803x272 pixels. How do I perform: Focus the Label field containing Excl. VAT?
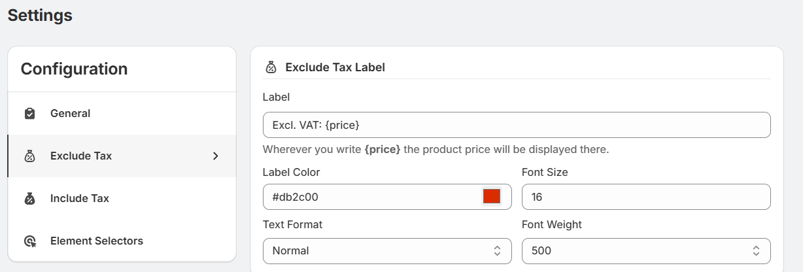[x=516, y=125]
